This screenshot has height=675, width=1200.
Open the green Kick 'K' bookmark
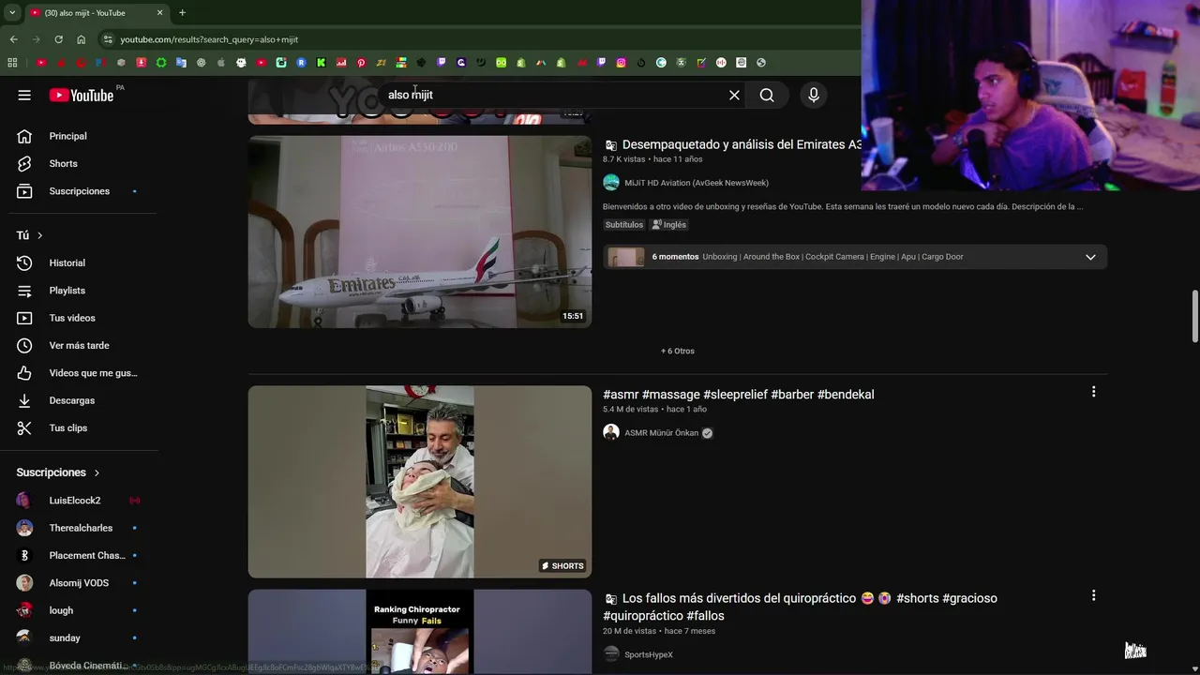(321, 63)
